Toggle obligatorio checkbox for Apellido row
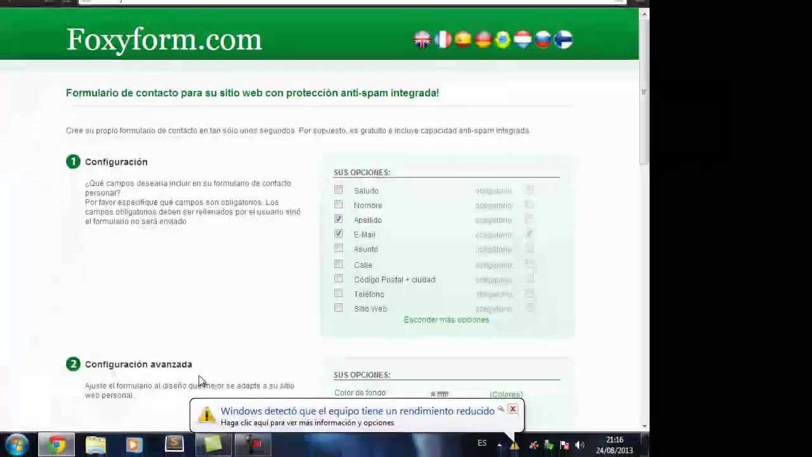The width and height of the screenshot is (812, 457). coord(529,220)
